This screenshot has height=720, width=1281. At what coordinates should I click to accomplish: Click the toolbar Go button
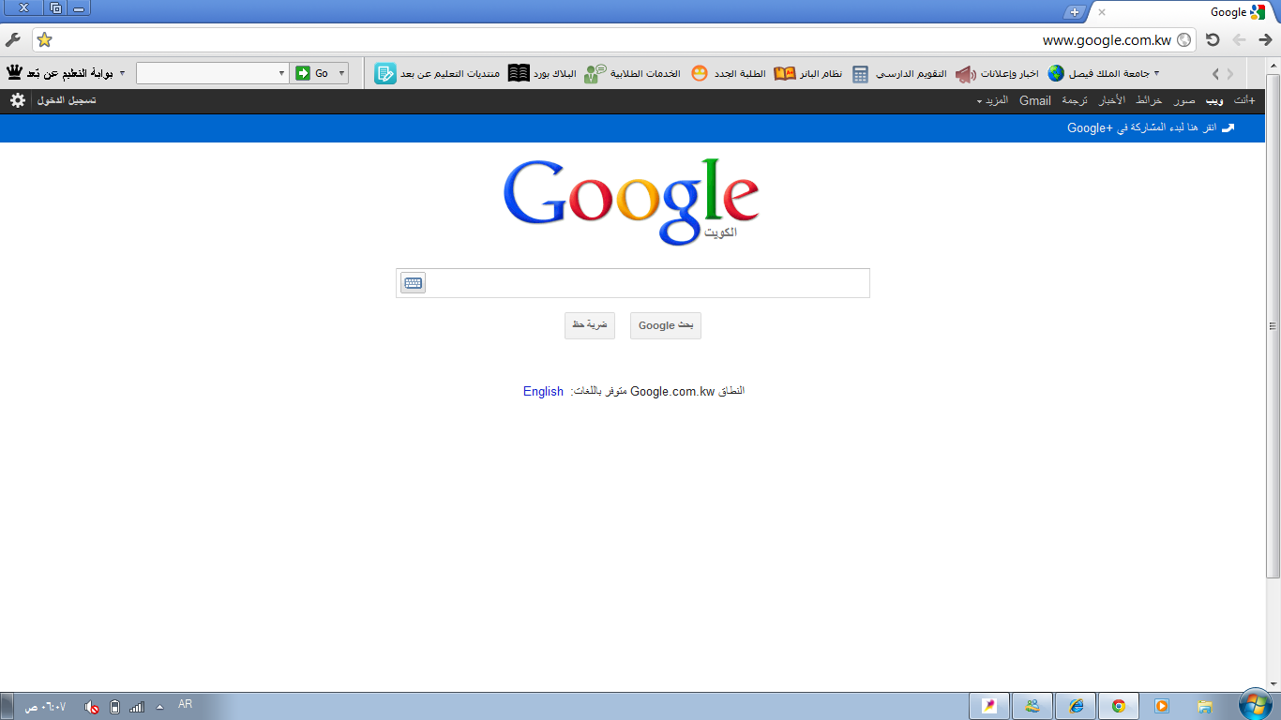[x=312, y=73]
